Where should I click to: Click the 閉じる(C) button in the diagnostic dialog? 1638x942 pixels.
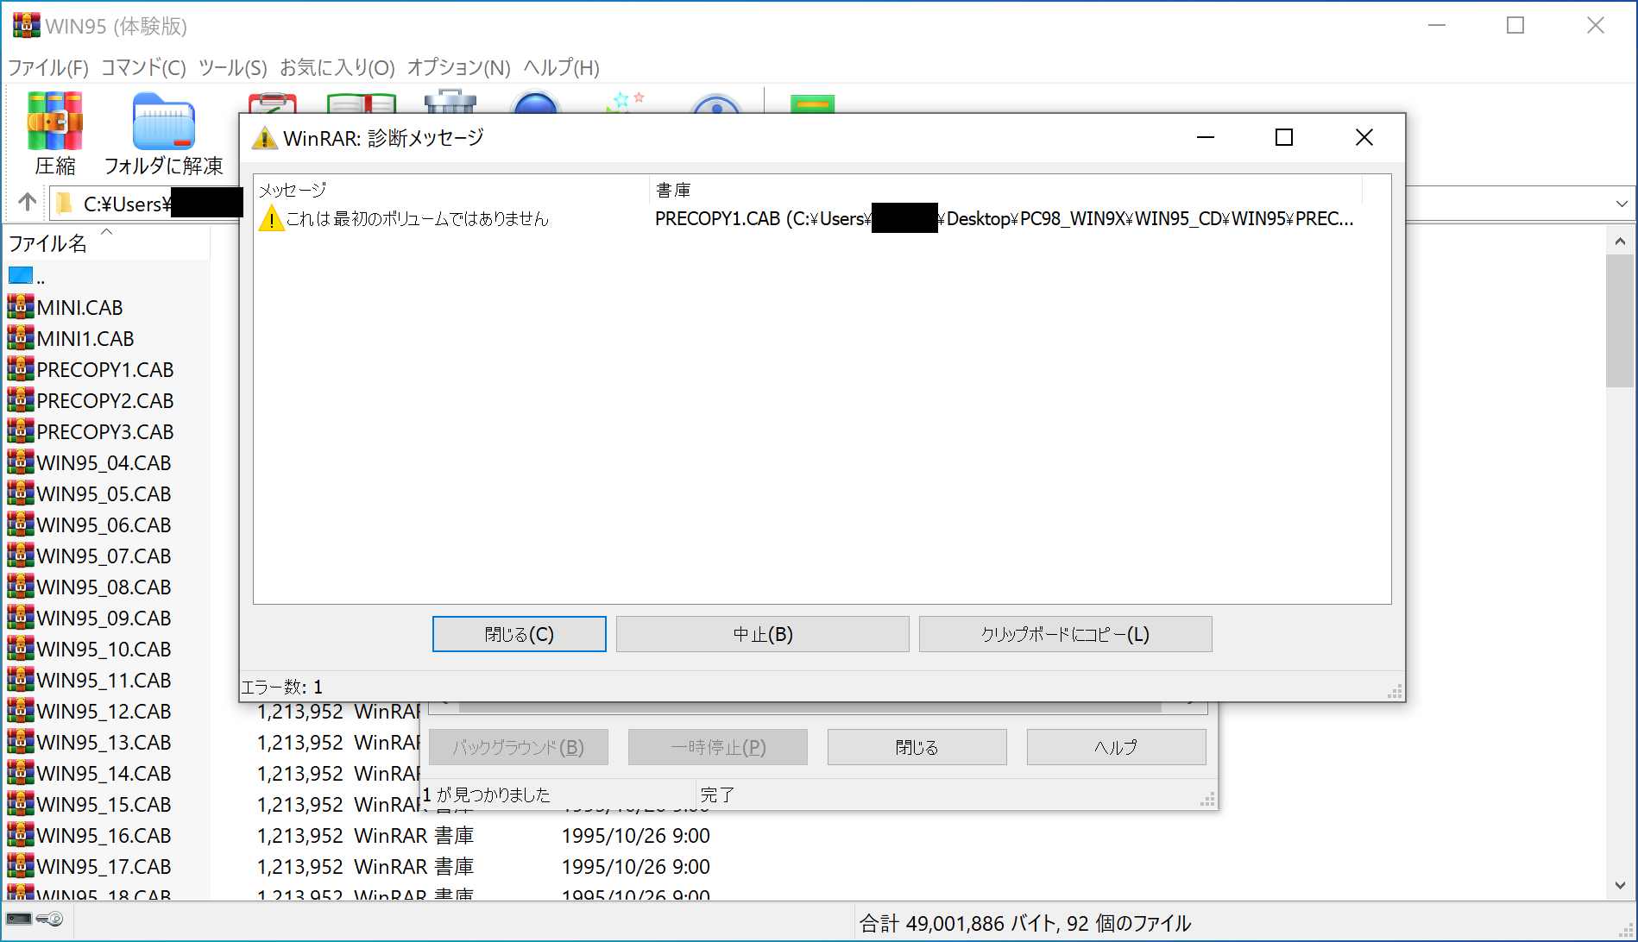pos(520,634)
